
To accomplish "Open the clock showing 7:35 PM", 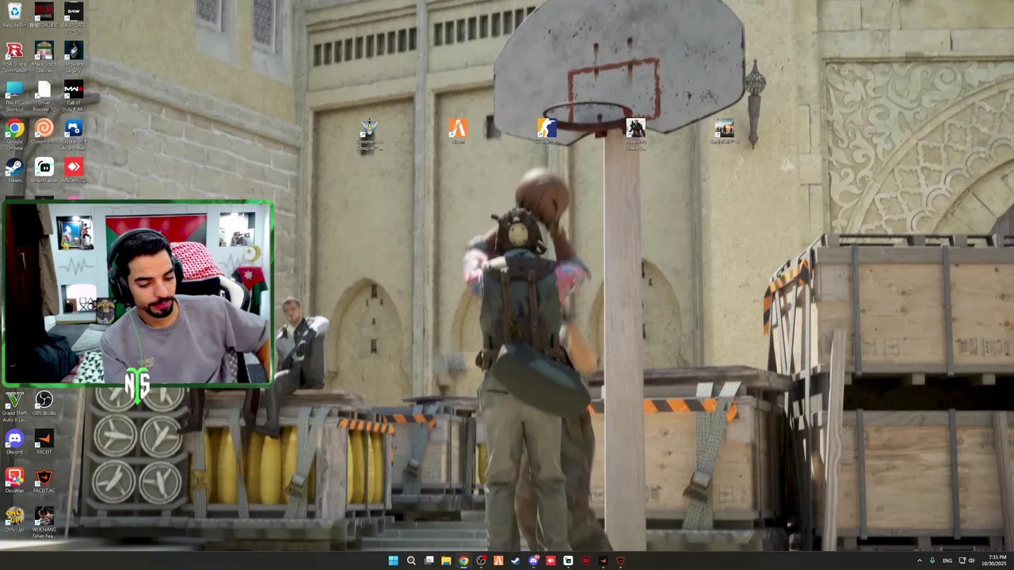I will pos(994,560).
